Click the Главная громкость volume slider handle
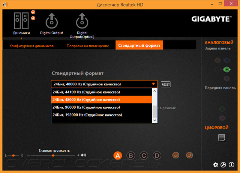The width and height of the screenshot is (240, 173). click(x=53, y=155)
